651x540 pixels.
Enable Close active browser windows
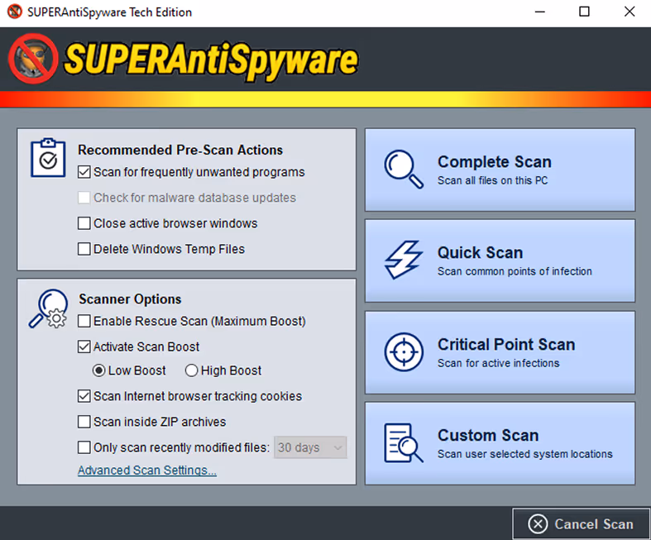click(x=84, y=223)
